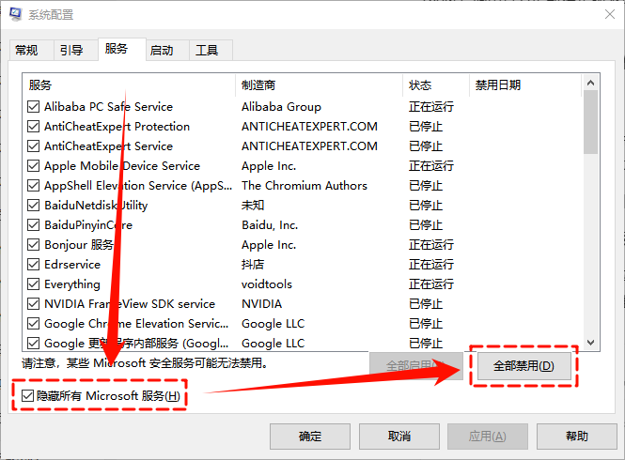The image size is (625, 460).
Task: Click the 取消 button
Action: (399, 437)
